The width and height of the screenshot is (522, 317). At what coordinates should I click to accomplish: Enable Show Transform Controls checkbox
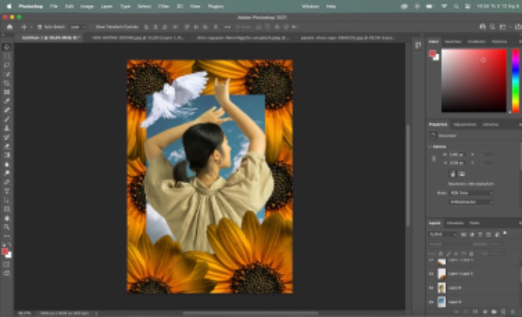point(91,27)
